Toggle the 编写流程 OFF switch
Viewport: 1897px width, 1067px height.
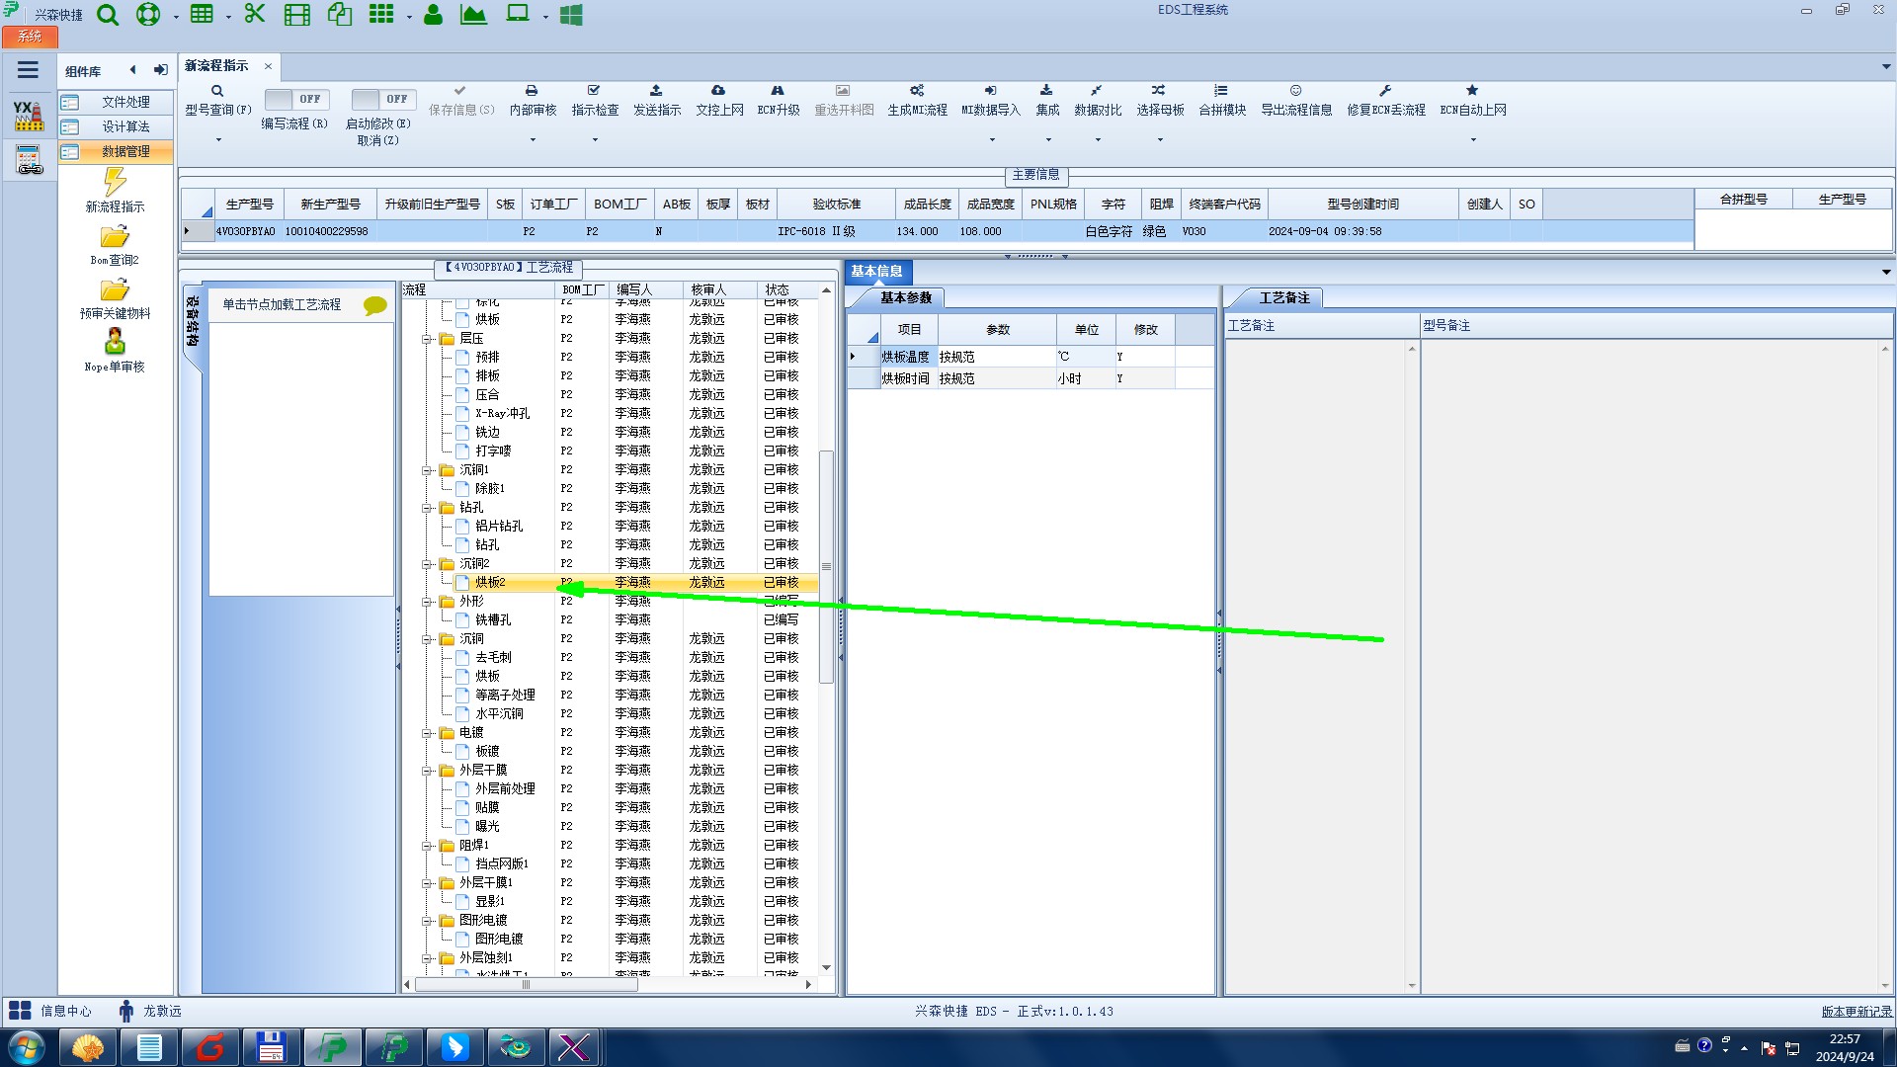click(296, 99)
